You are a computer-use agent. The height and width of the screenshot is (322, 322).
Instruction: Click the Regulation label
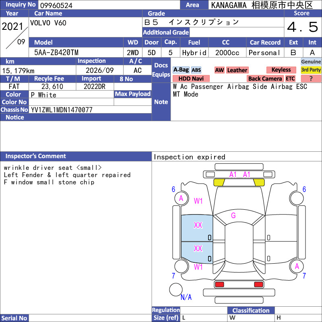click(x=166, y=310)
